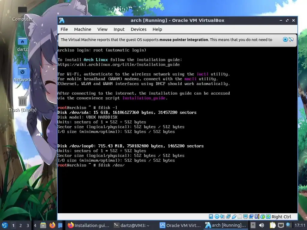The width and height of the screenshot is (307, 230).
Task: Switch to the Oracle VM VirtualBox Manager task
Action: click(x=180, y=225)
